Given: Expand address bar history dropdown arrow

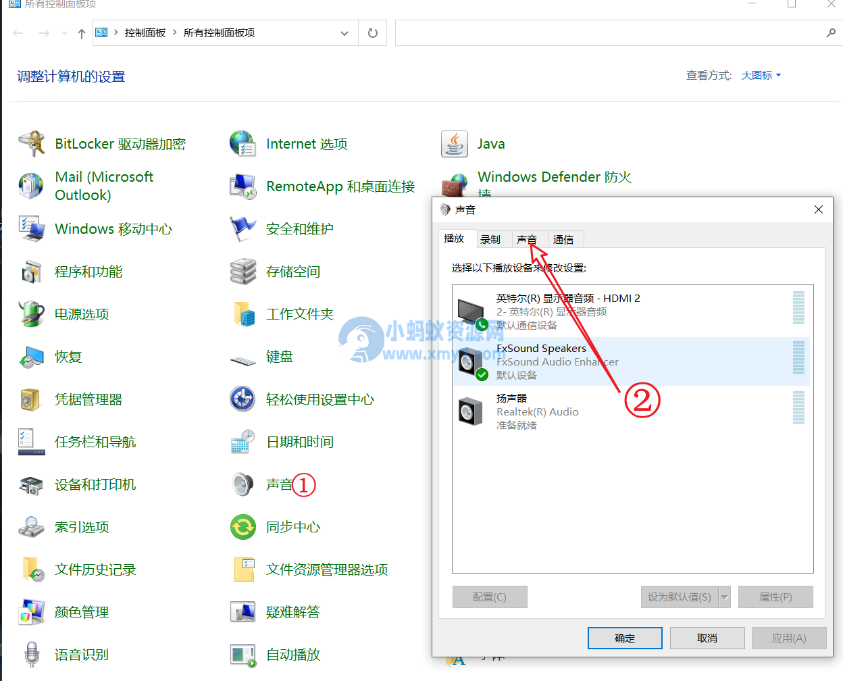Looking at the screenshot, I should [344, 33].
